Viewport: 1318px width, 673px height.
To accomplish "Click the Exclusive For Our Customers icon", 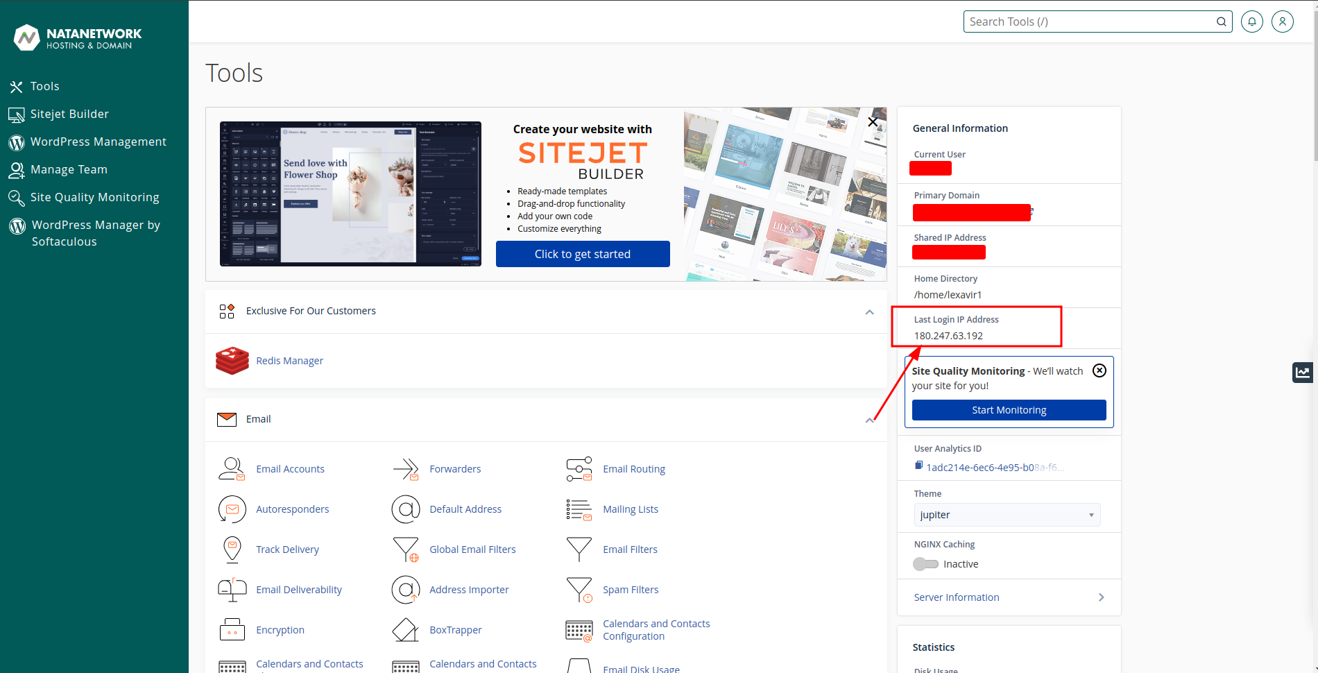I will [227, 311].
